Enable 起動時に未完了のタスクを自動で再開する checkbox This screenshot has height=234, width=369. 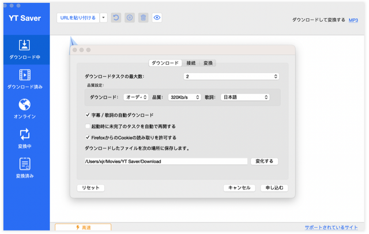click(88, 126)
